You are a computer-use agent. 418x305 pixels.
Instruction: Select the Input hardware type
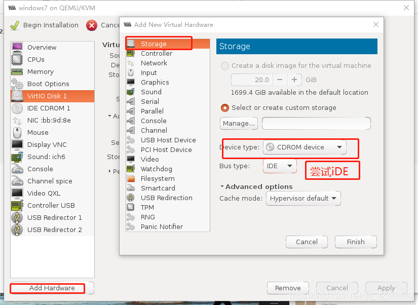click(148, 72)
